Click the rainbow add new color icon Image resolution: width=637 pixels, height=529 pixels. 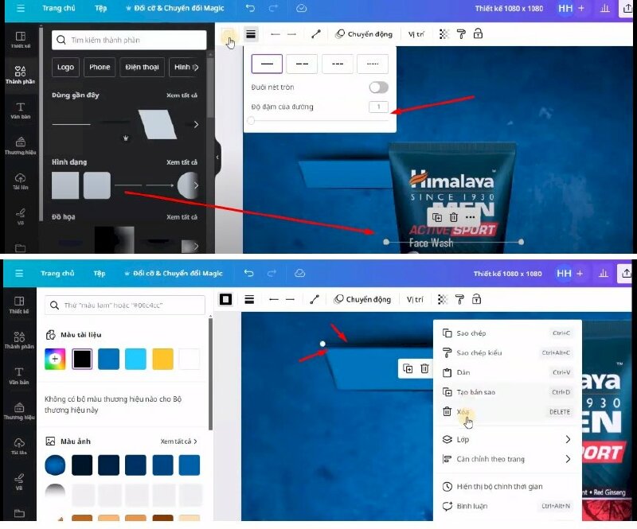(x=56, y=360)
